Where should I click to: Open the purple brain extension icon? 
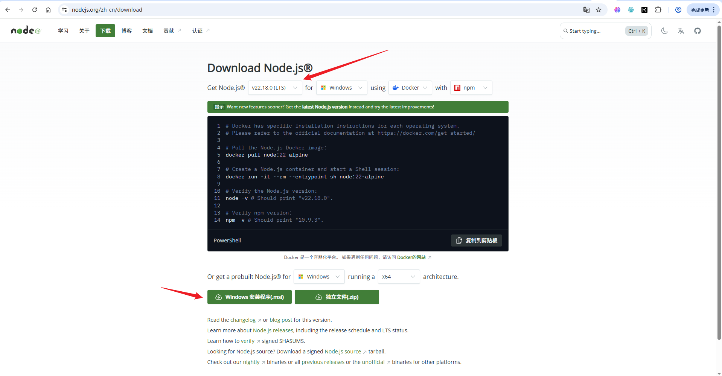(617, 10)
